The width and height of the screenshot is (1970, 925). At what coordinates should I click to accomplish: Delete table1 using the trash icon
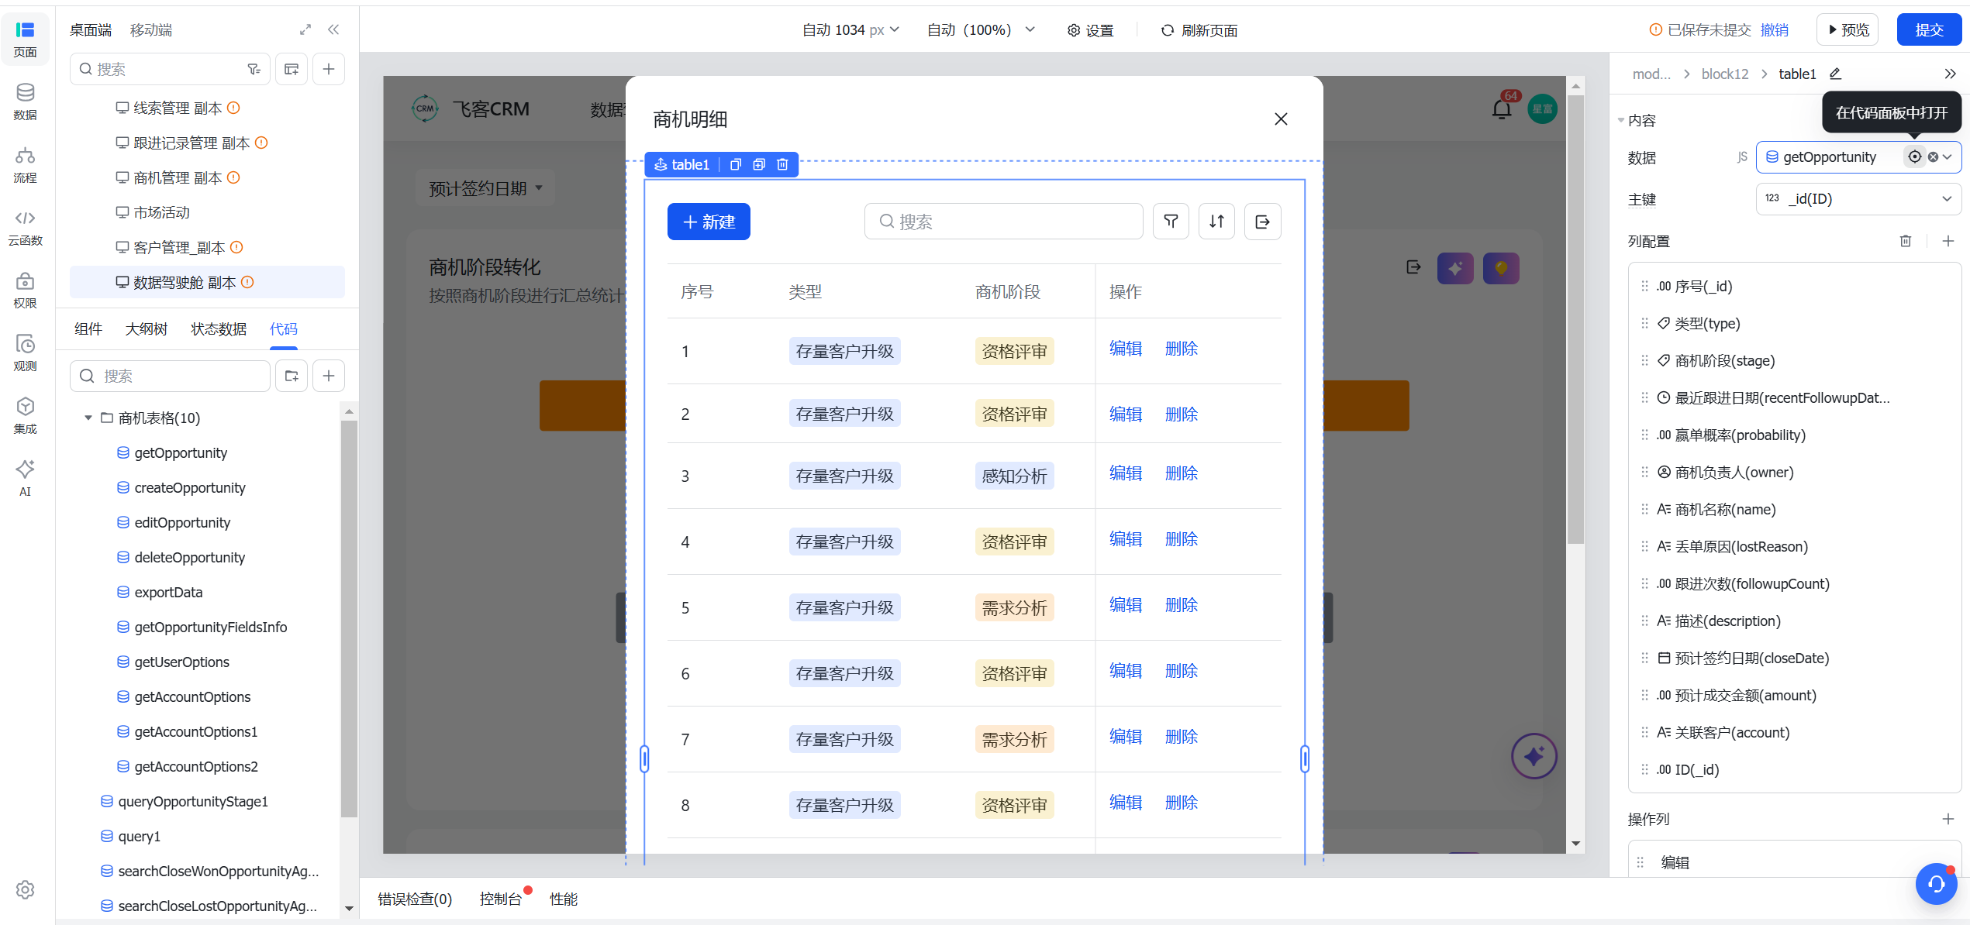click(x=782, y=164)
